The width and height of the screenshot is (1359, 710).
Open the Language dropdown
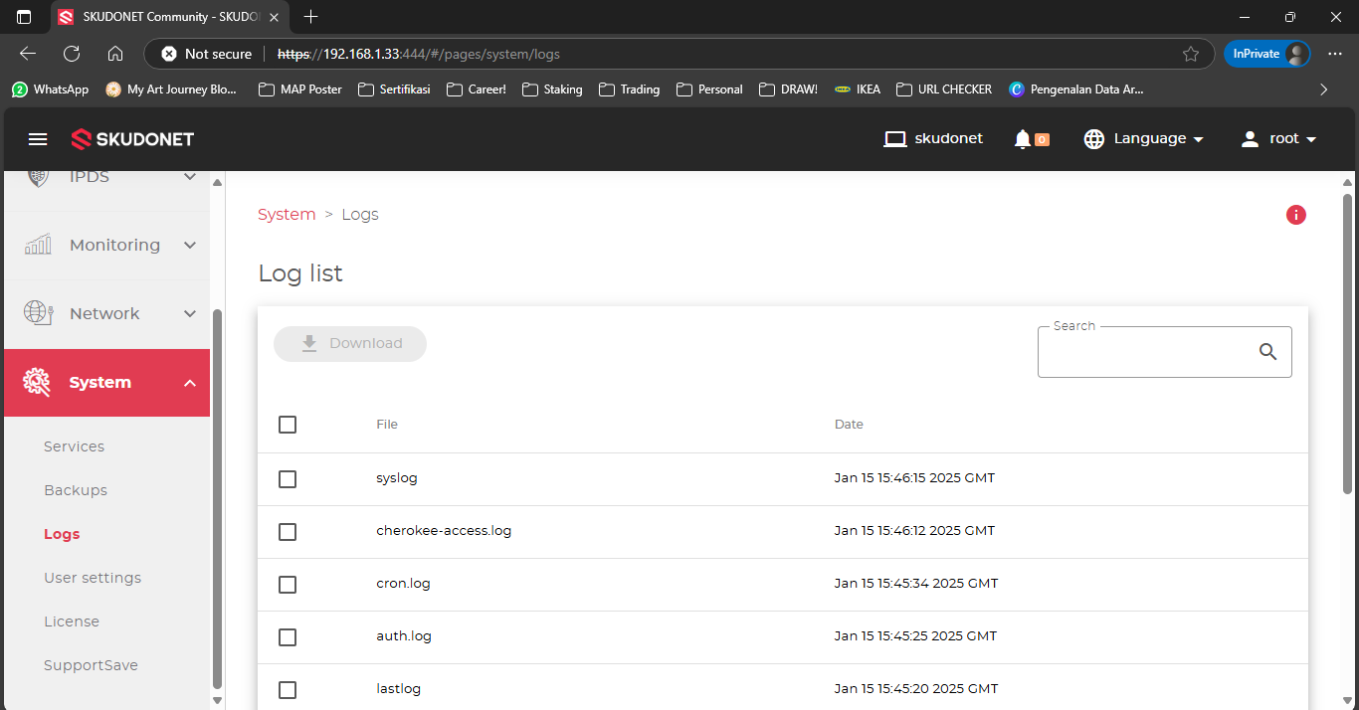1144,139
